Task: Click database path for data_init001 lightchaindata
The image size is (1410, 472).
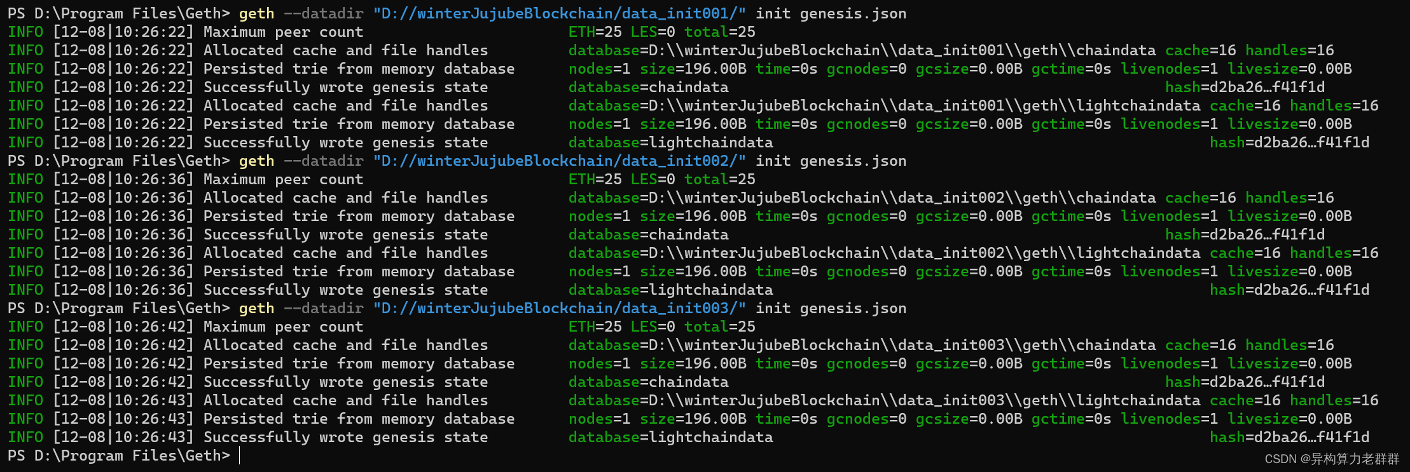Action: [885, 105]
